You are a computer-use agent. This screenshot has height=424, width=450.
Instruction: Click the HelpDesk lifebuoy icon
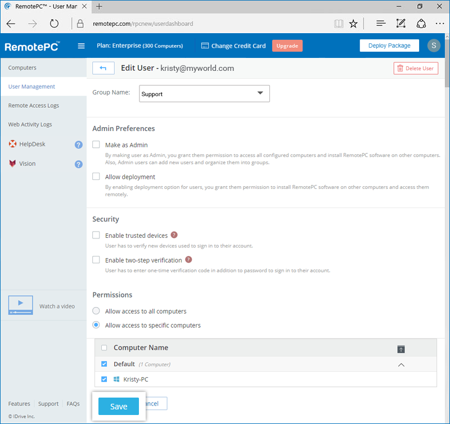point(12,144)
